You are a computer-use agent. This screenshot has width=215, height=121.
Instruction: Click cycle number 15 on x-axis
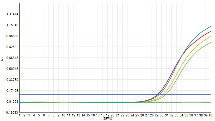88,115
